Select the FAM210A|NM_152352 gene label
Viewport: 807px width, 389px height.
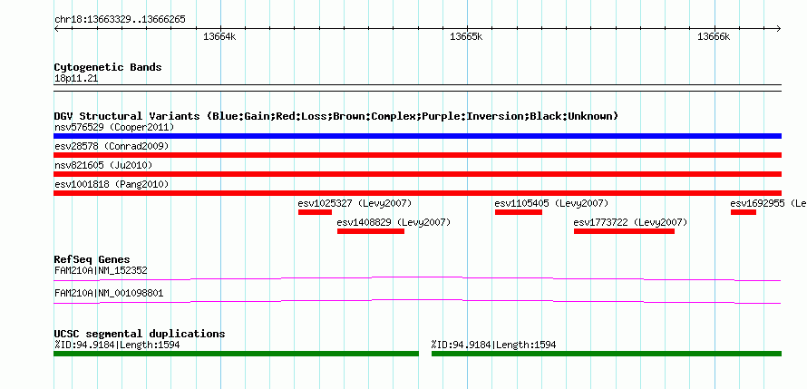tap(102, 270)
